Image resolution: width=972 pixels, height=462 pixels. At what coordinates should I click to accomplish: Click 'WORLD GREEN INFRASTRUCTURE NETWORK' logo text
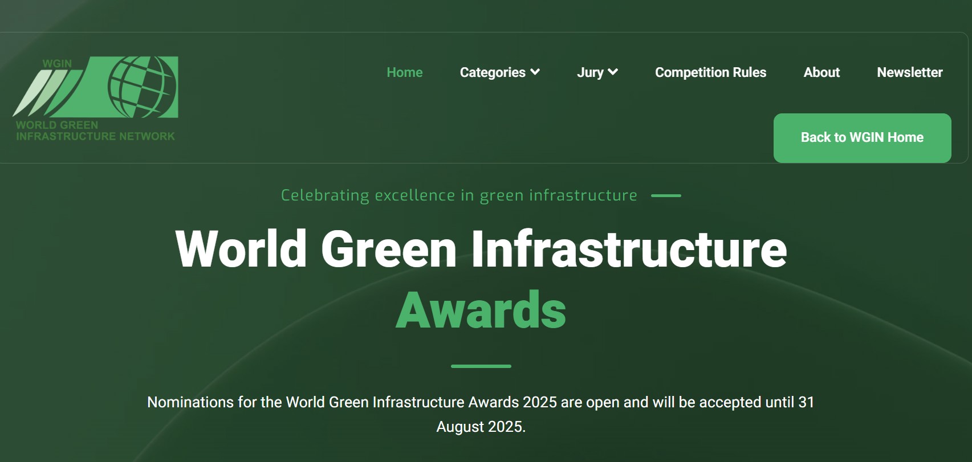pyautogui.click(x=95, y=130)
